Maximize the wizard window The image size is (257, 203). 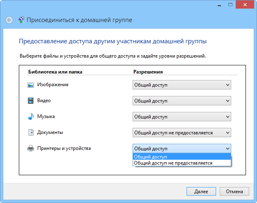tap(230, 4)
